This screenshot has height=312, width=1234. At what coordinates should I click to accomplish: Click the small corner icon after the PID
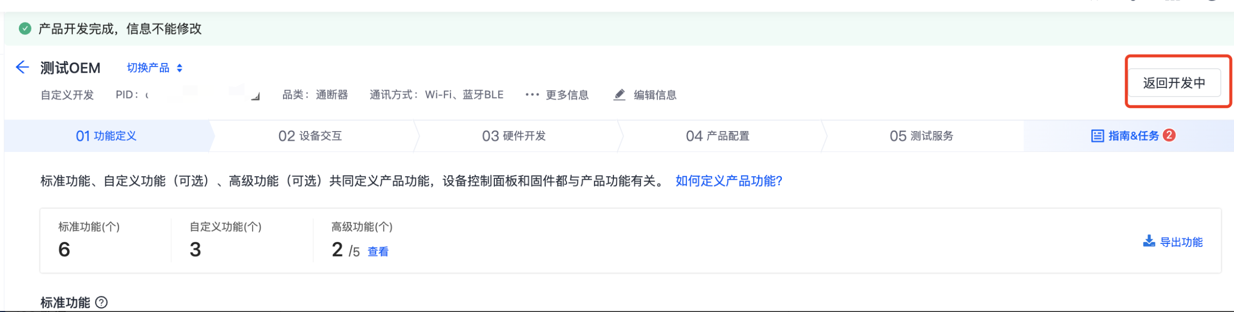[256, 96]
